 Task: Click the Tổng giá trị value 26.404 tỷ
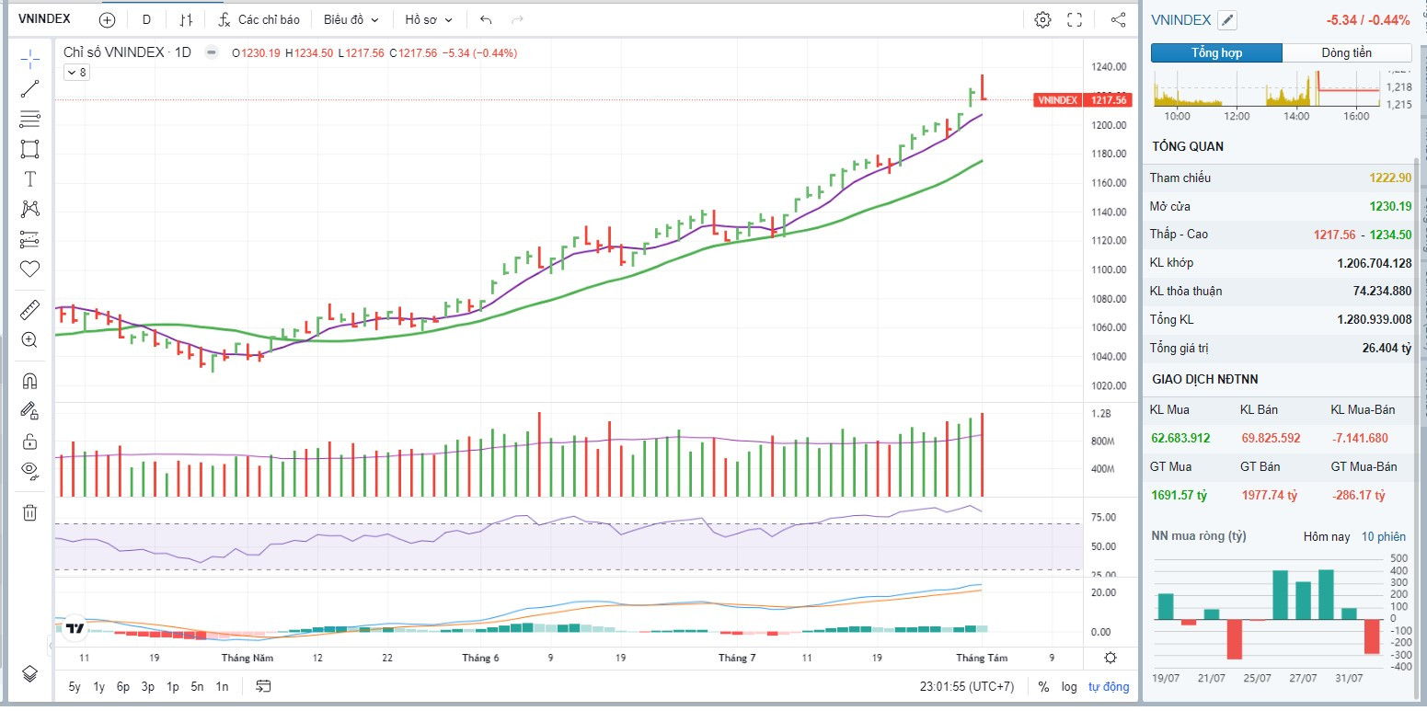coord(1387,348)
